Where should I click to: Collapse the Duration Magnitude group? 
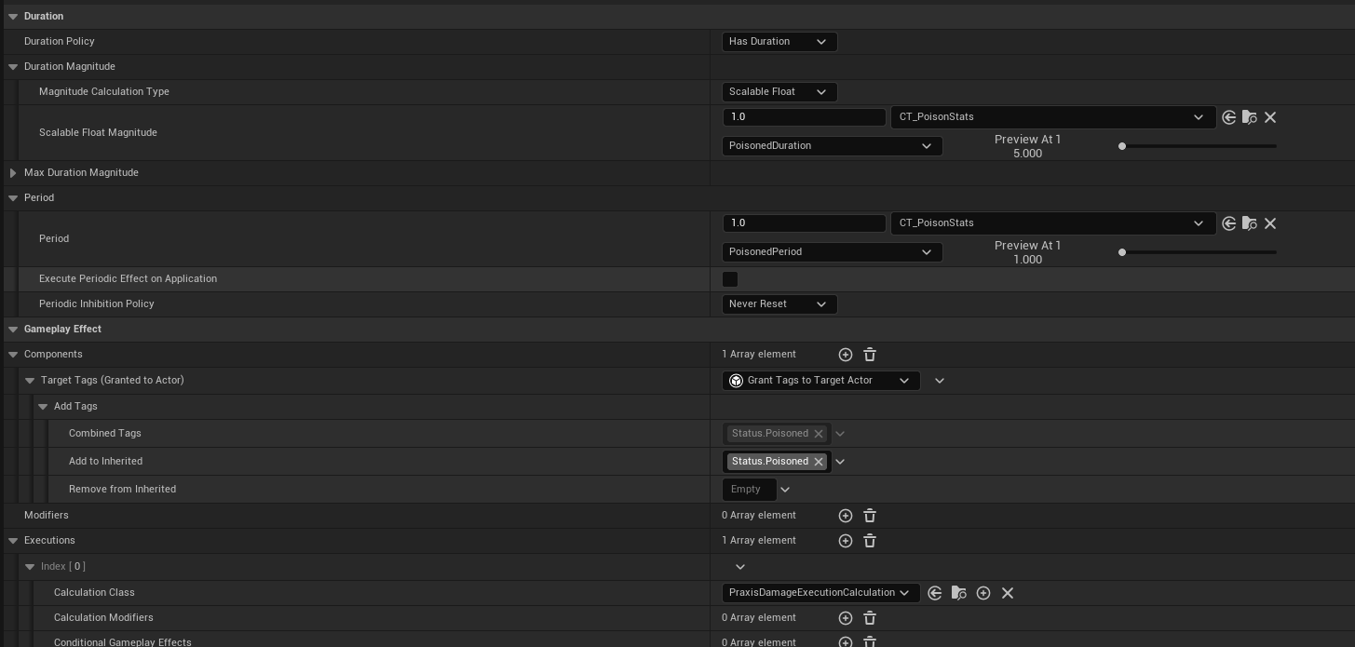(x=13, y=67)
